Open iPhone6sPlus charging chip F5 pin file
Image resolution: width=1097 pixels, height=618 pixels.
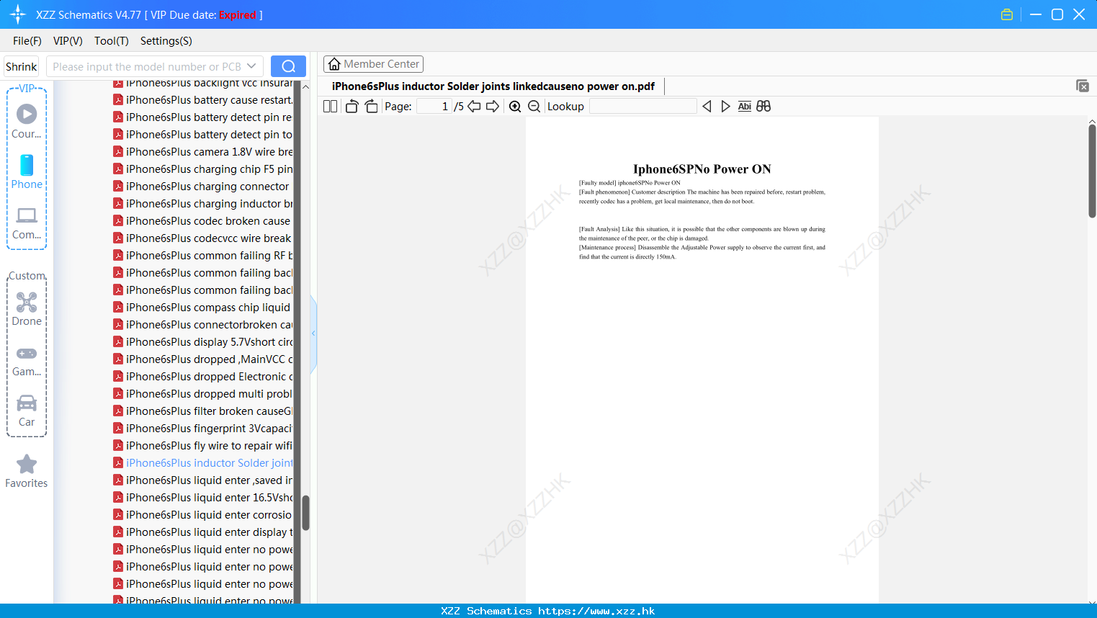pyautogui.click(x=203, y=169)
